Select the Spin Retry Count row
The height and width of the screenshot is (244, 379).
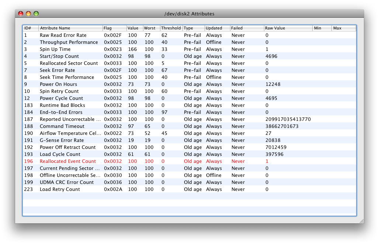pyautogui.click(x=189, y=91)
